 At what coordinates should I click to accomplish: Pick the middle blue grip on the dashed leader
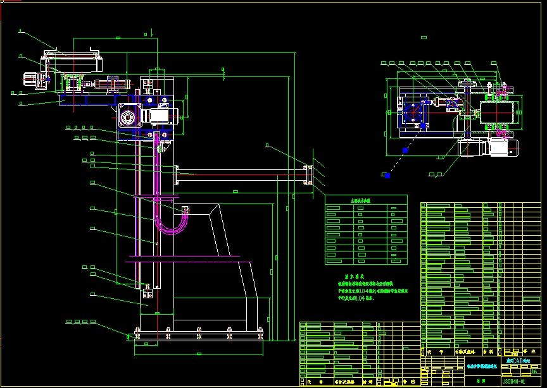(x=405, y=150)
